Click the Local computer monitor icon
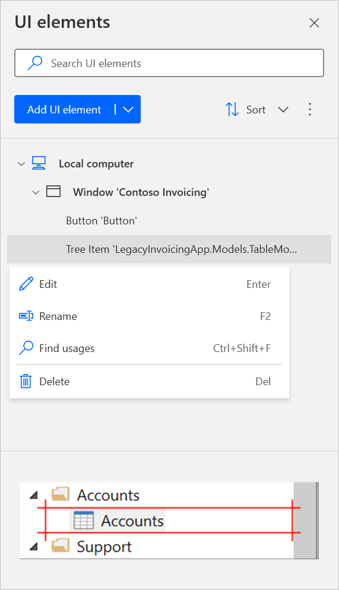This screenshot has width=339, height=590. (39, 163)
